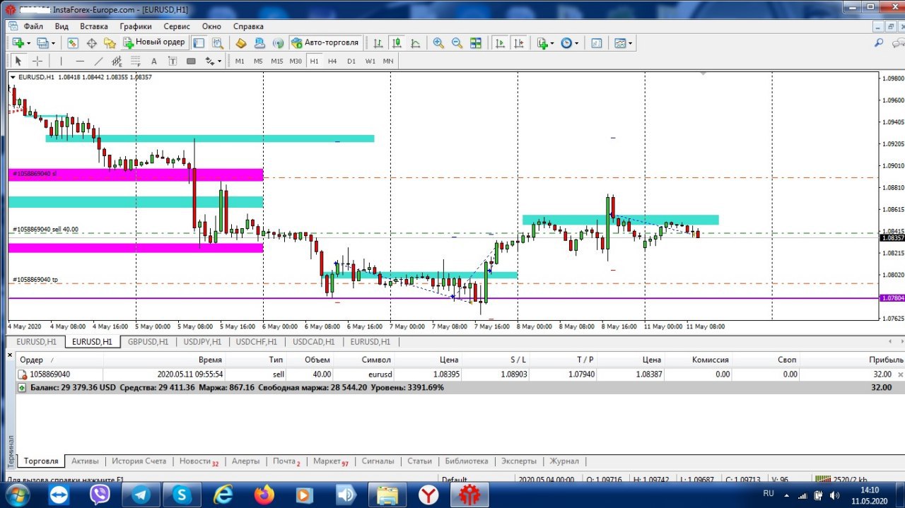Draw a vertical line
905x508 pixels.
click(x=61, y=61)
